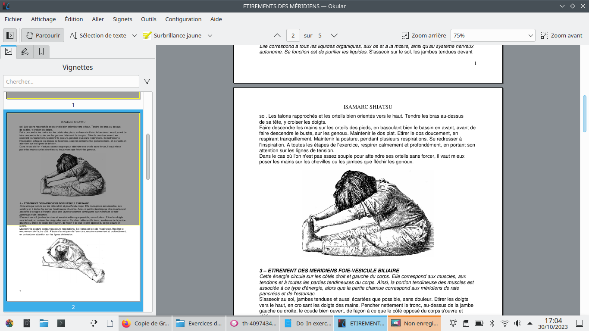Click the thumbnail filter funnel icon

tap(147, 81)
